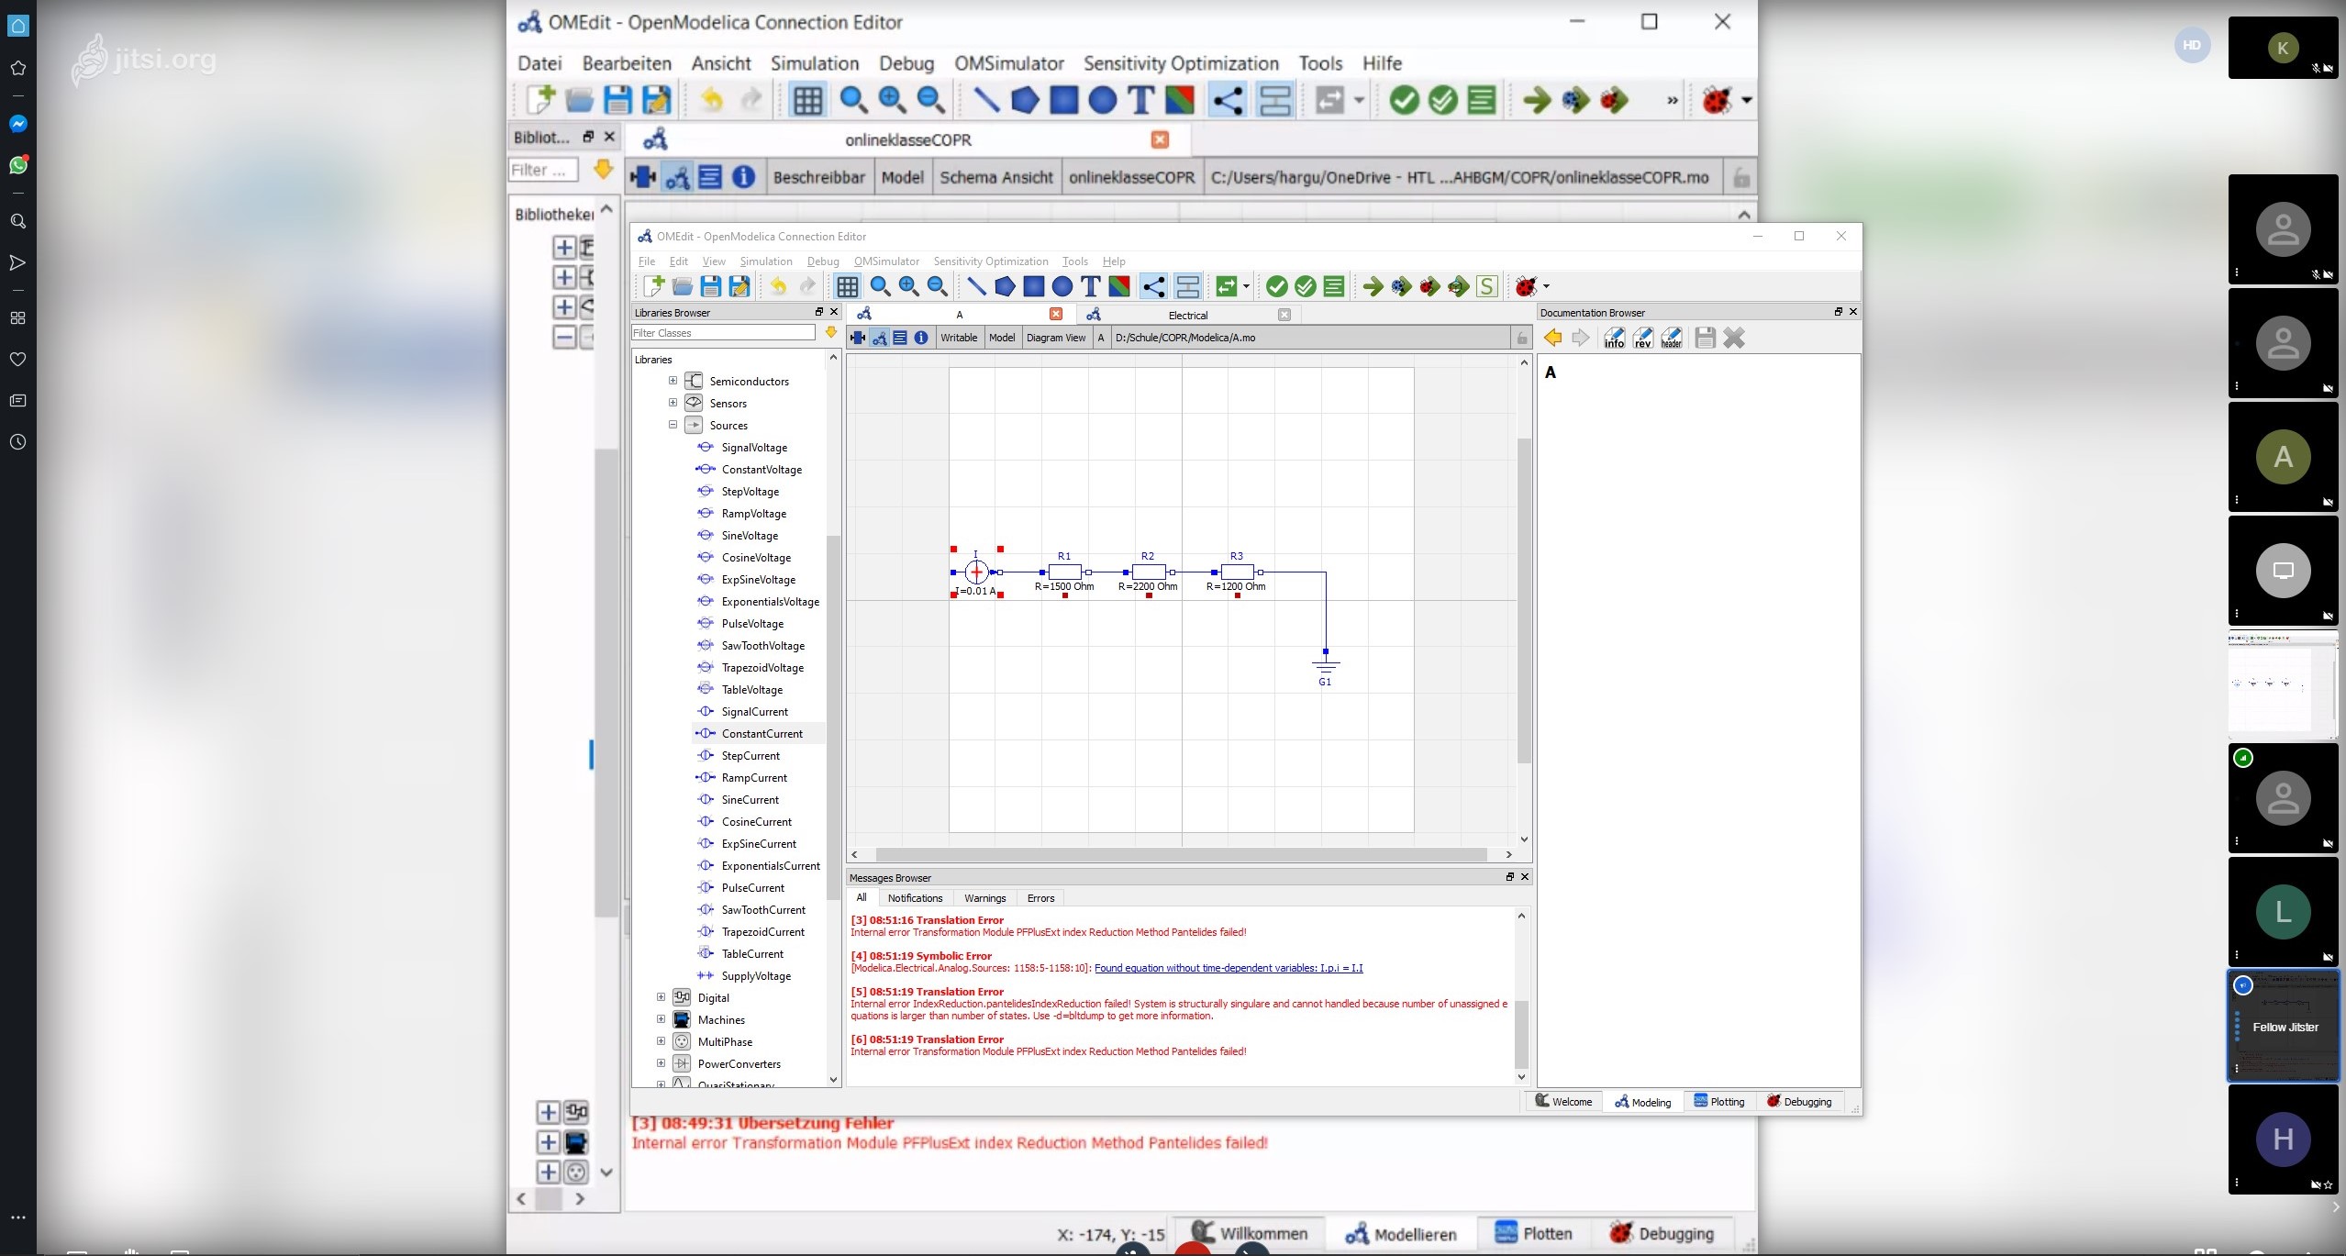The height and width of the screenshot is (1256, 2346).
Task: Open the Debugging perspective button
Action: [1799, 1102]
